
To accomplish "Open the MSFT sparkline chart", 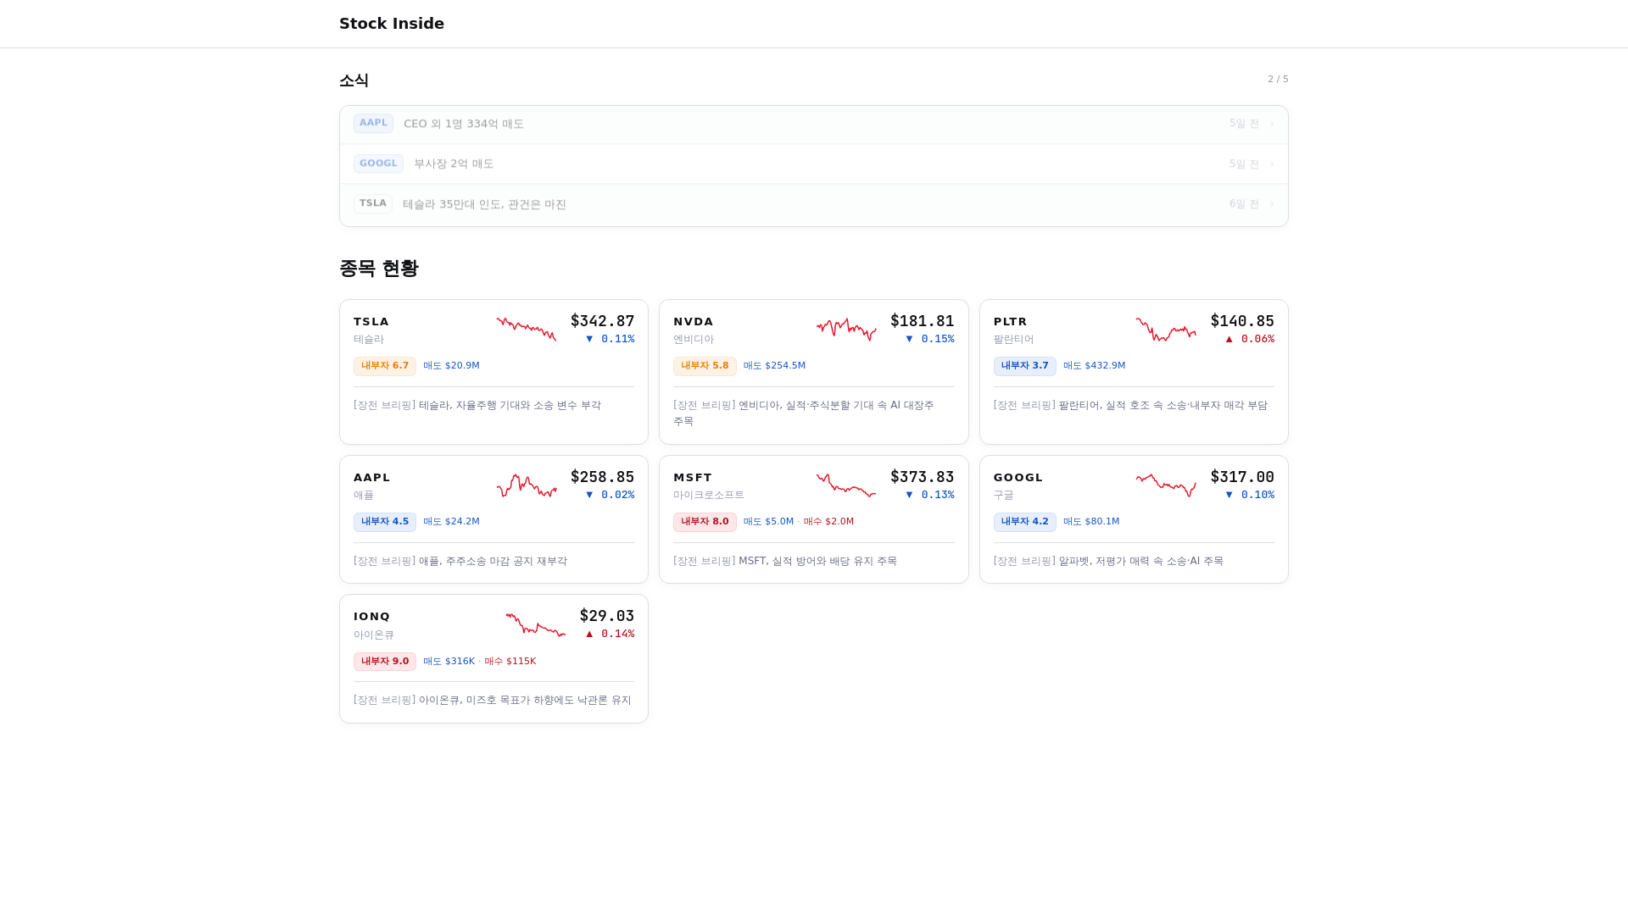I will click(846, 485).
